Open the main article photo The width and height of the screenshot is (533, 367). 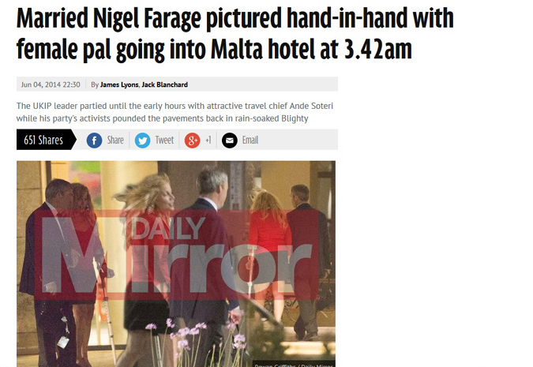pos(176,264)
